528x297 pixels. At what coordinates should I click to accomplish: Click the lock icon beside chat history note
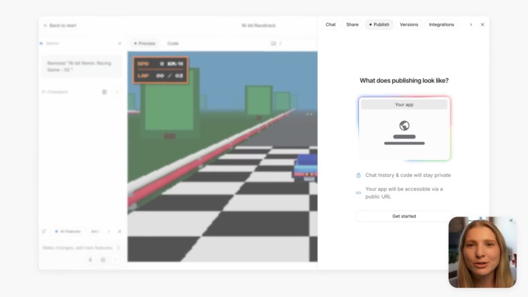click(358, 175)
